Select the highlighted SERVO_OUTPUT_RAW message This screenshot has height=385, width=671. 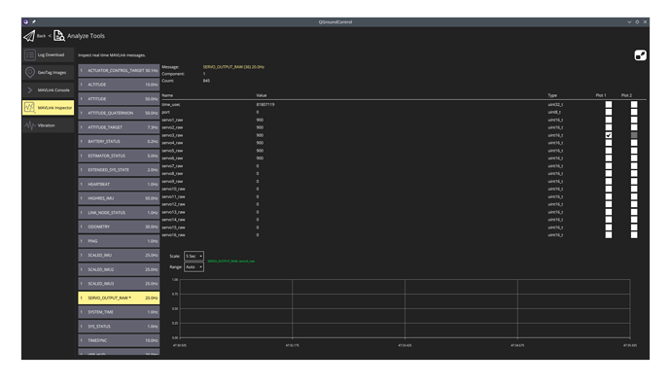tap(119, 297)
